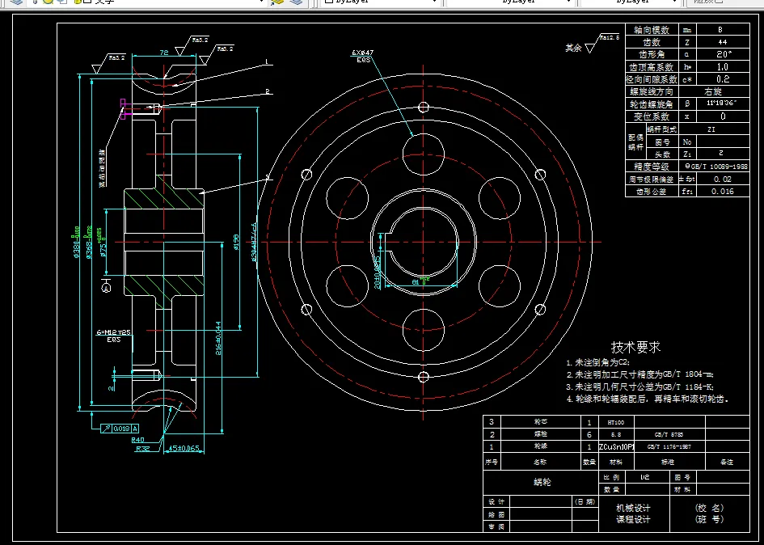Select the (校名) placeholder text
The image size is (764, 545).
tap(709, 508)
